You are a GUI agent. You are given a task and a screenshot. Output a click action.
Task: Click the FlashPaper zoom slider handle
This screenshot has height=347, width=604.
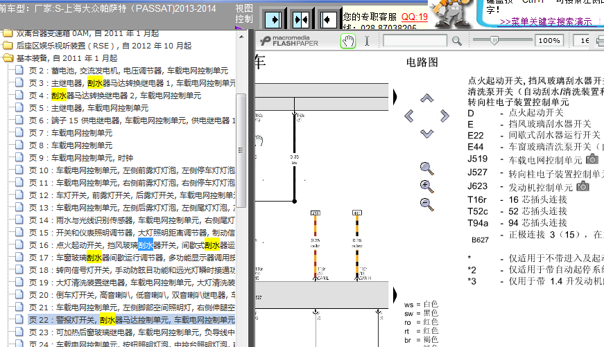pyautogui.click(x=494, y=40)
